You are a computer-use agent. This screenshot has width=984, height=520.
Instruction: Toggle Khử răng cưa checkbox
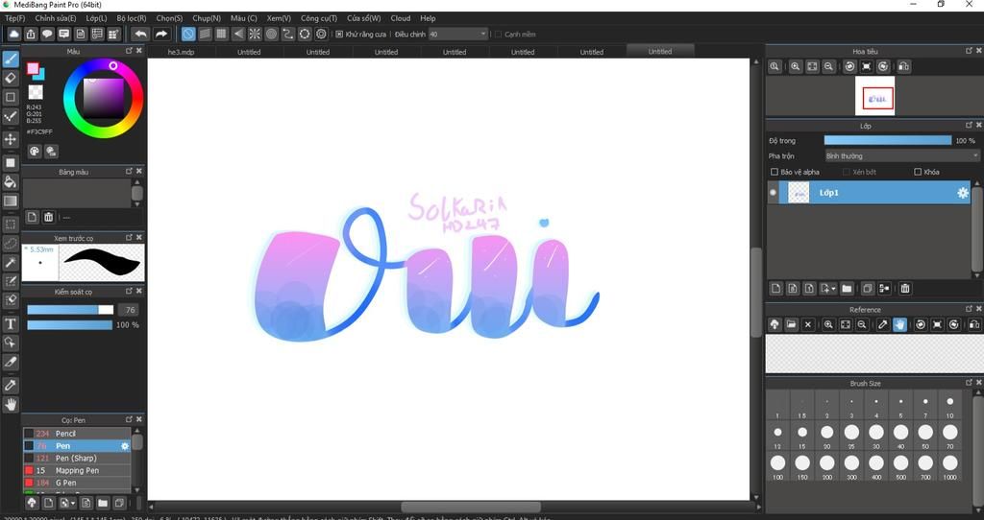click(339, 35)
